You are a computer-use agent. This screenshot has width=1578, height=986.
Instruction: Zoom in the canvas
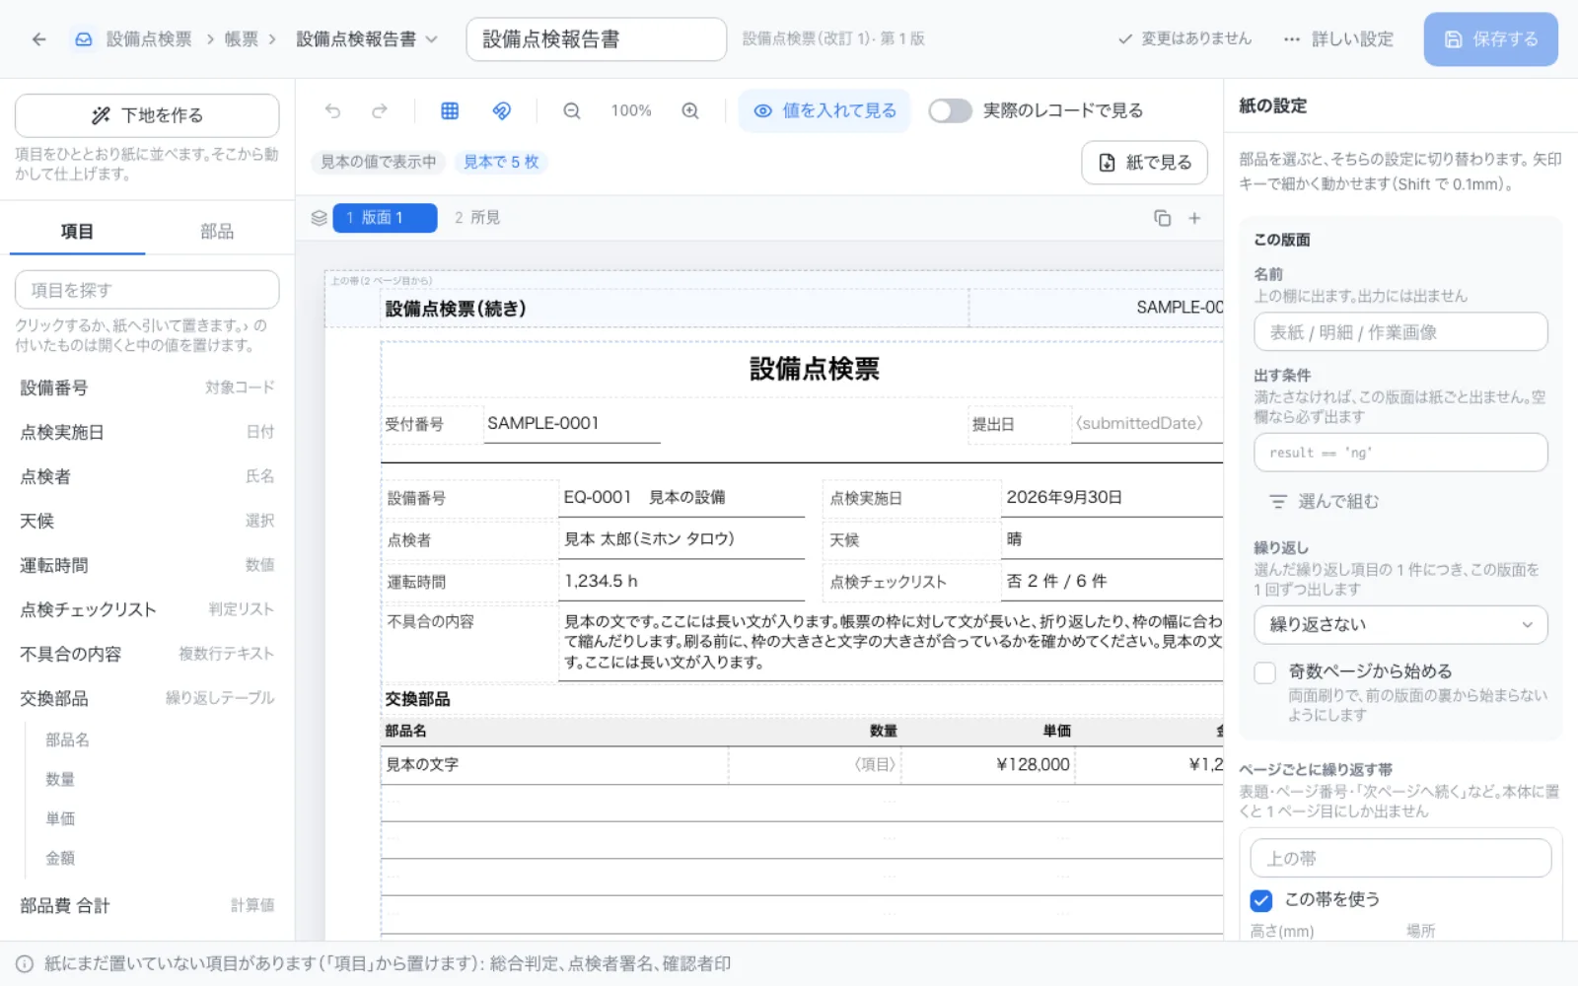click(690, 110)
